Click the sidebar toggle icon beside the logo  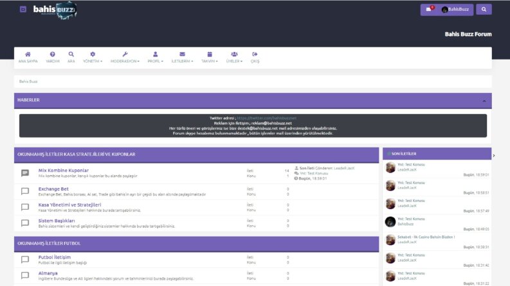(x=23, y=9)
